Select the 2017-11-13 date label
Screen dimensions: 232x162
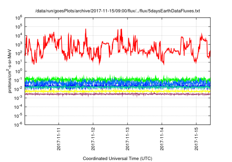[x=127, y=139]
